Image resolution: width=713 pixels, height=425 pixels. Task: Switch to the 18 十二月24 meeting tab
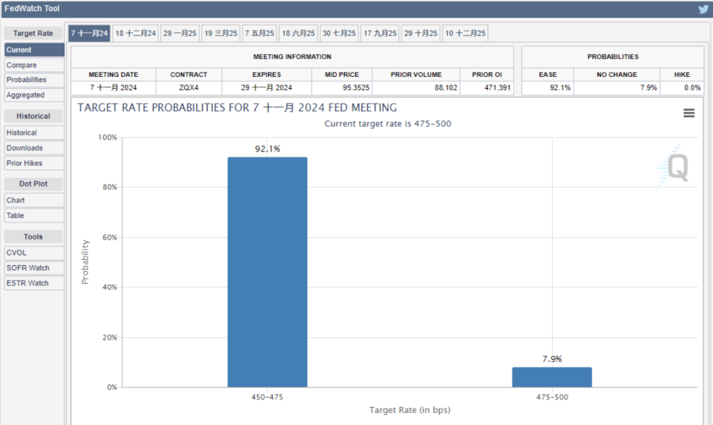coord(136,33)
